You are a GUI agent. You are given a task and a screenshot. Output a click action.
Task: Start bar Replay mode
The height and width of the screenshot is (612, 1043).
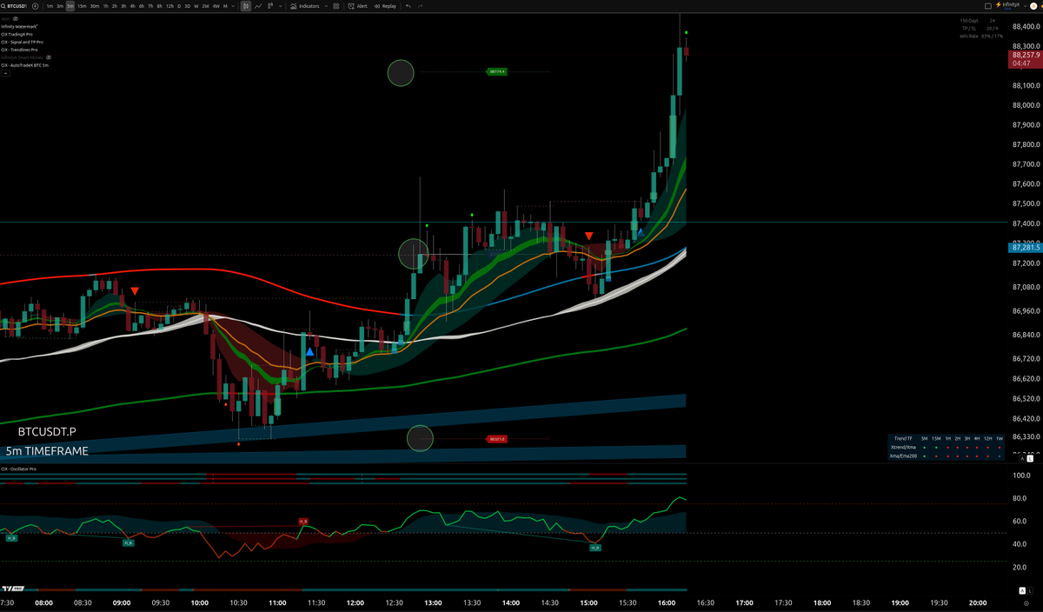tap(385, 6)
